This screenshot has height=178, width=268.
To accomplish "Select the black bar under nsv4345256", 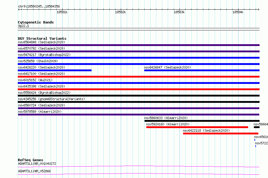I will coord(139,102).
